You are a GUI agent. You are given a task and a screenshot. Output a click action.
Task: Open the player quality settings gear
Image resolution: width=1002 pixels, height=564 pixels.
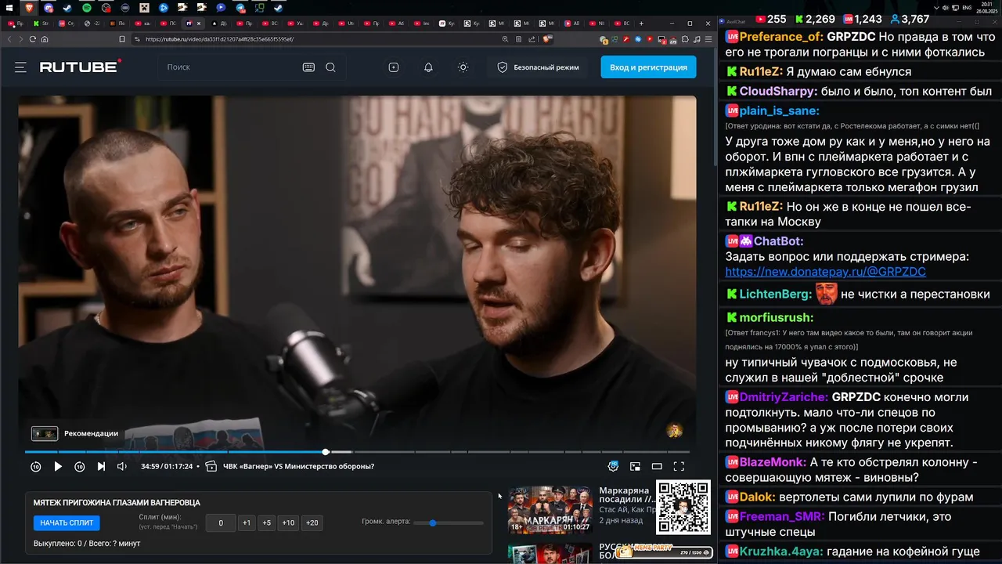[613, 466]
